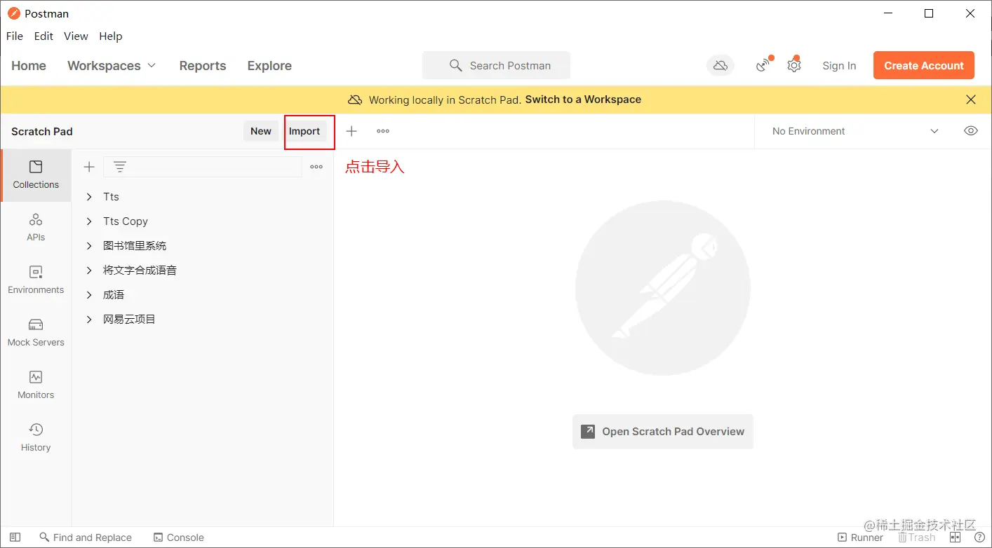
Task: Select the Tts collection name
Action: coord(111,197)
